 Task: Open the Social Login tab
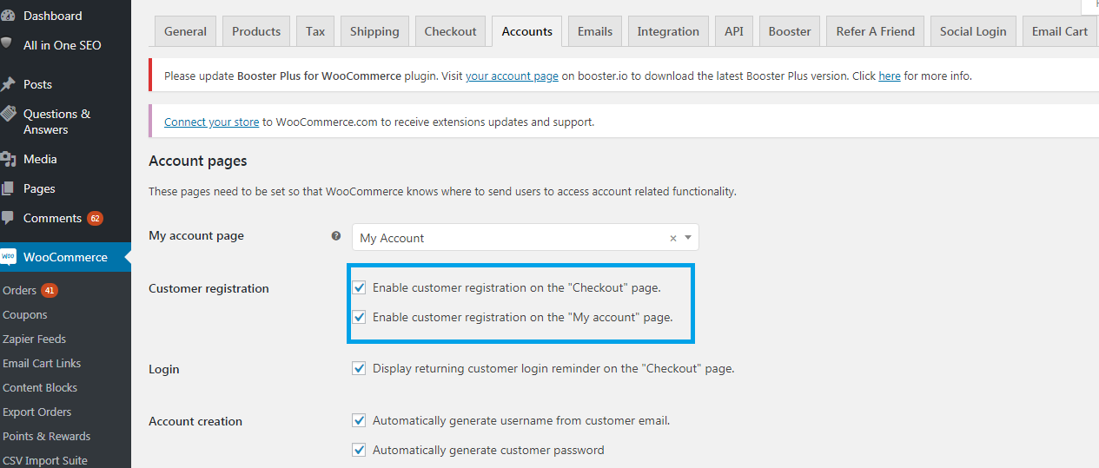coord(973,31)
